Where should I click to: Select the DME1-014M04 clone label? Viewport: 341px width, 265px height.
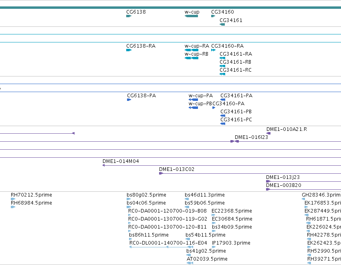(121, 161)
